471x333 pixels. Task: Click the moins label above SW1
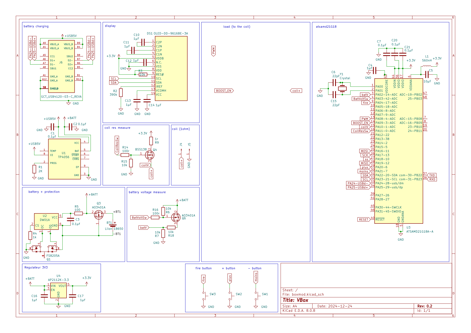point(256,277)
